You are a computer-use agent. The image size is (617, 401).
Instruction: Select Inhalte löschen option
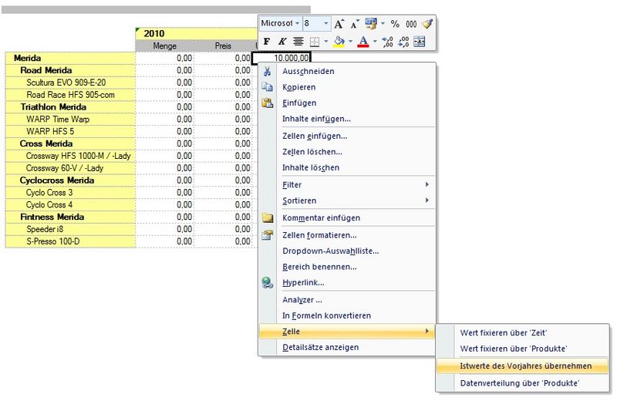[x=347, y=167]
